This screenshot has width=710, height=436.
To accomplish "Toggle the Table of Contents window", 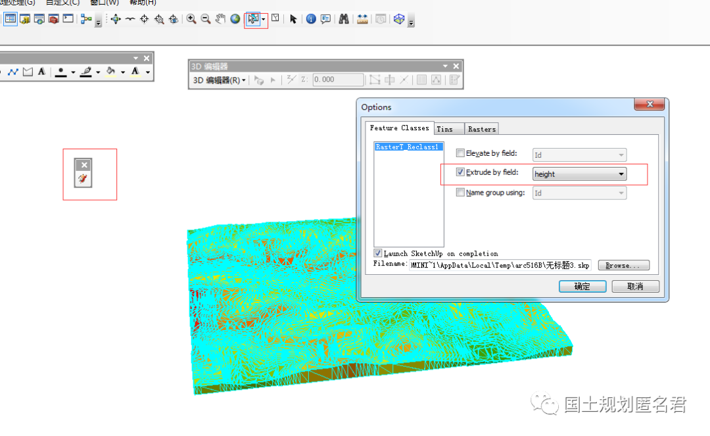I will (x=11, y=19).
